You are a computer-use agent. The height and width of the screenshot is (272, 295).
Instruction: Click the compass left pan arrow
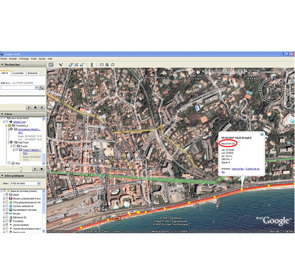point(265,91)
